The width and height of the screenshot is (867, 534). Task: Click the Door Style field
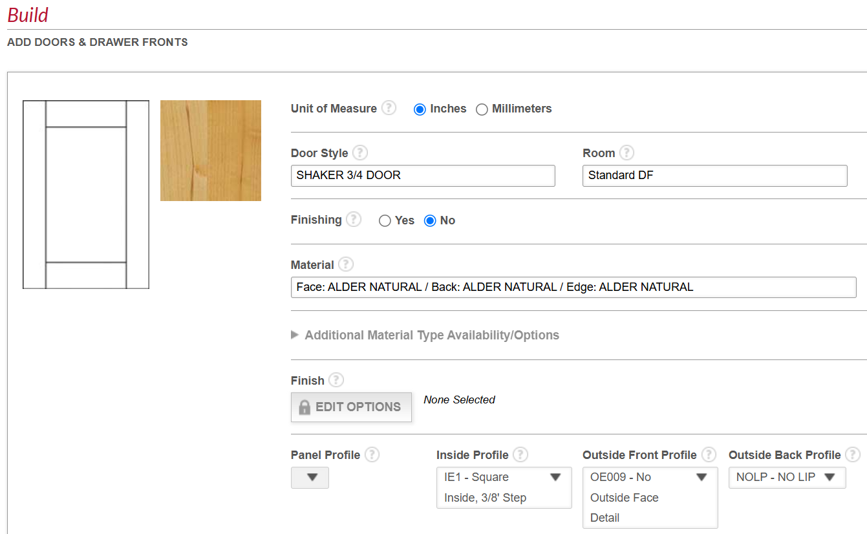(423, 176)
